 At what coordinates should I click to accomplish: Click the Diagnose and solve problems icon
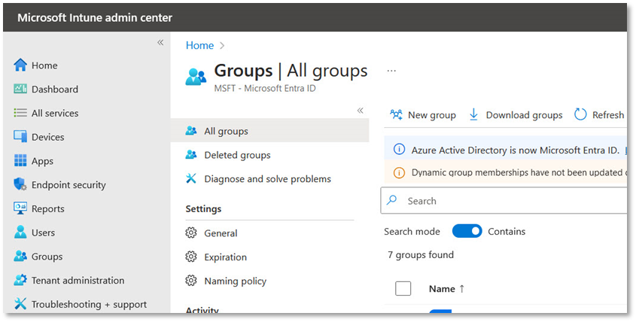tap(191, 178)
